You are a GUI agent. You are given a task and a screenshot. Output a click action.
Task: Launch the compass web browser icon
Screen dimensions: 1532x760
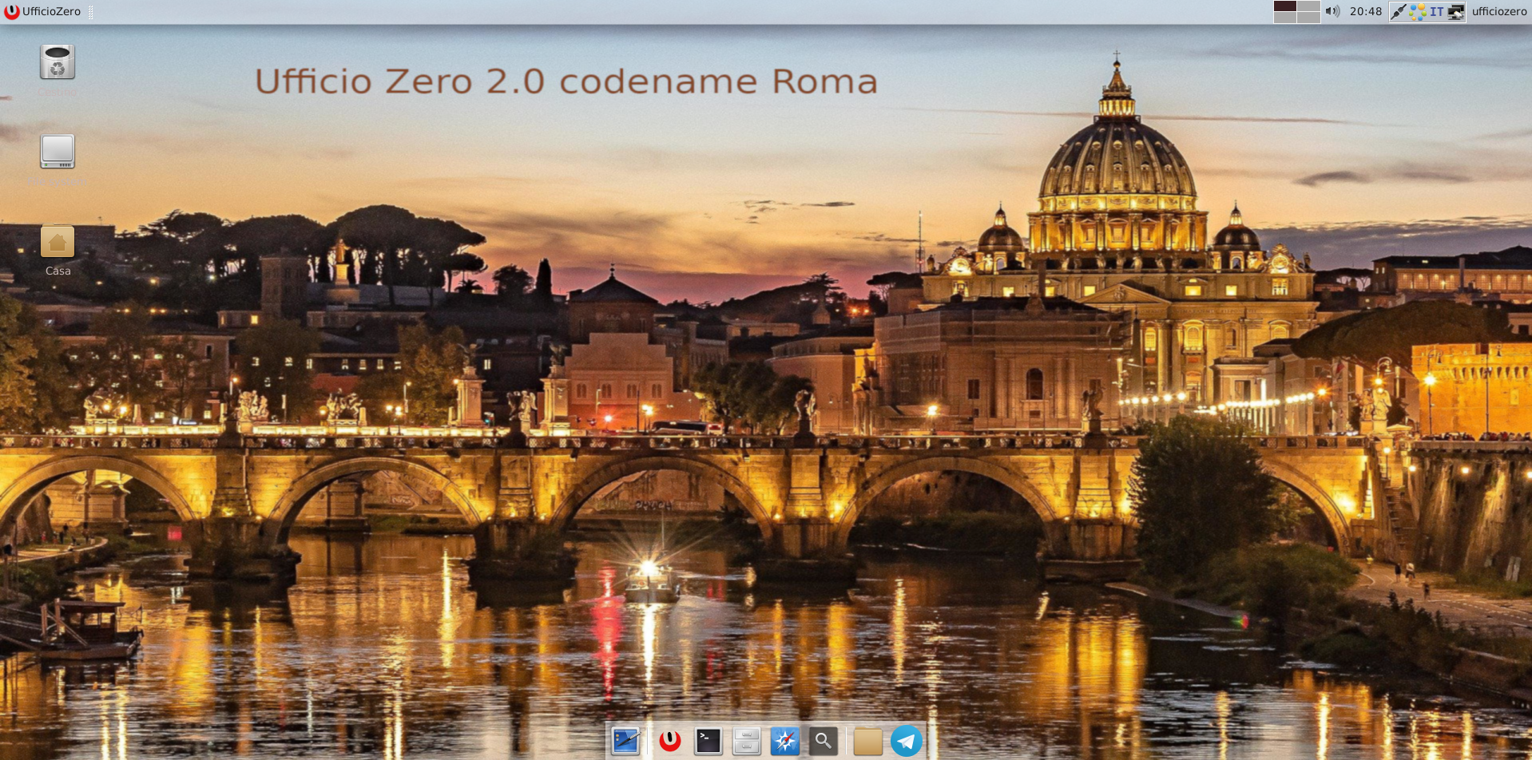pyautogui.click(x=784, y=742)
